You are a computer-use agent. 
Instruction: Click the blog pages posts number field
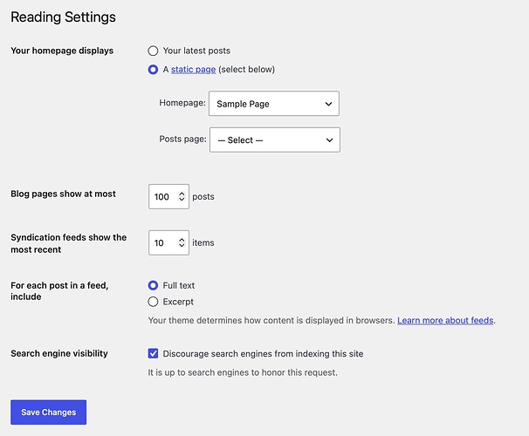point(168,196)
